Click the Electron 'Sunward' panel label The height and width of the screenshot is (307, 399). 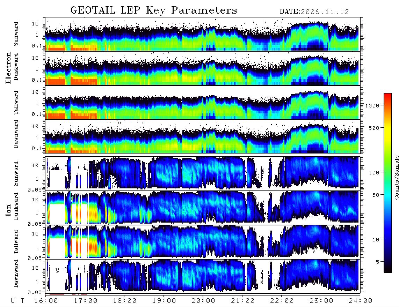[16, 34]
